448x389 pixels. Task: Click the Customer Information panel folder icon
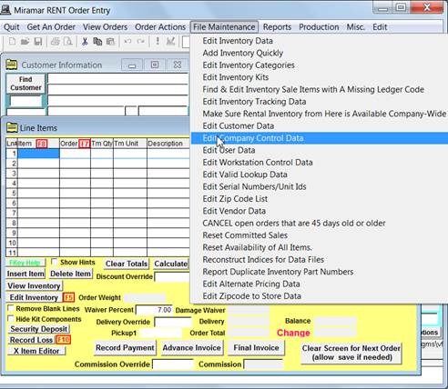(12, 65)
